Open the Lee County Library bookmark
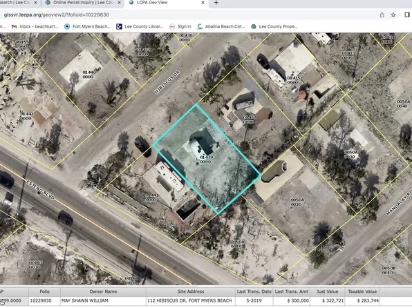This screenshot has width=412, height=308. 140,26
